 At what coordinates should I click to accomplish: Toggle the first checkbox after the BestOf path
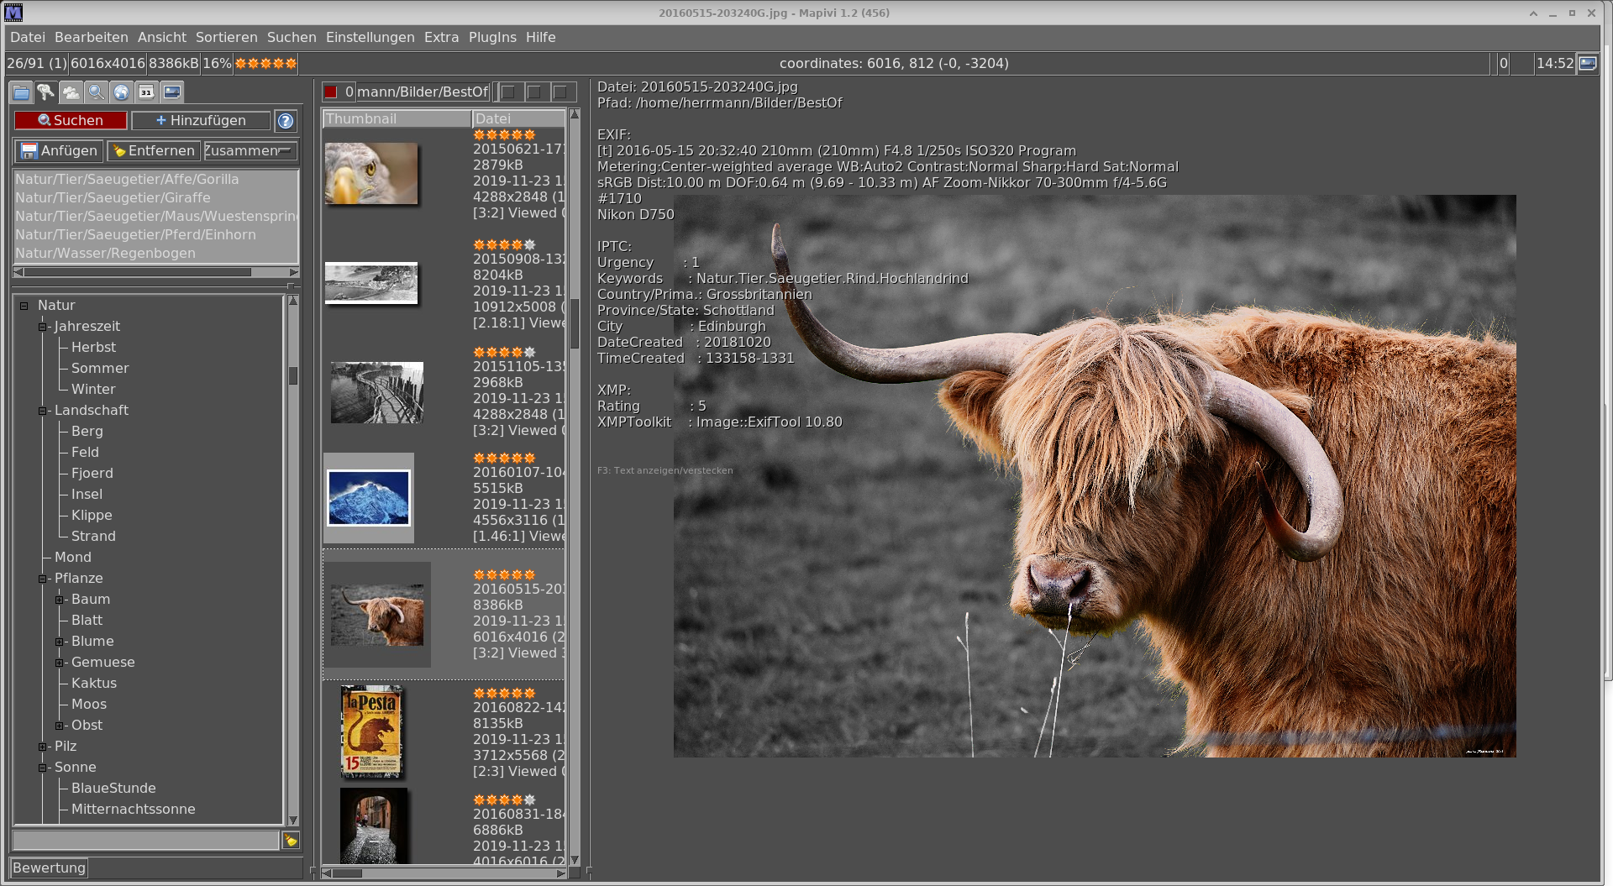pyautogui.click(x=508, y=92)
